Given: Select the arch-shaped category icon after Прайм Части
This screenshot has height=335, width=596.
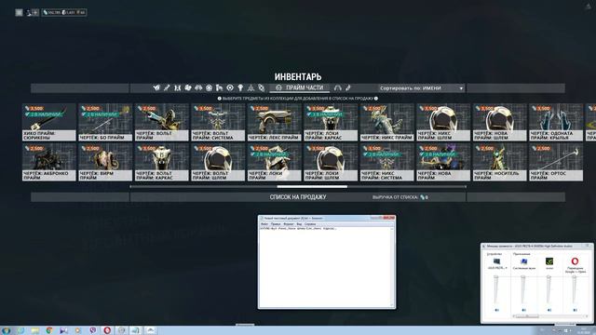Looking at the screenshot, I should 337,87.
